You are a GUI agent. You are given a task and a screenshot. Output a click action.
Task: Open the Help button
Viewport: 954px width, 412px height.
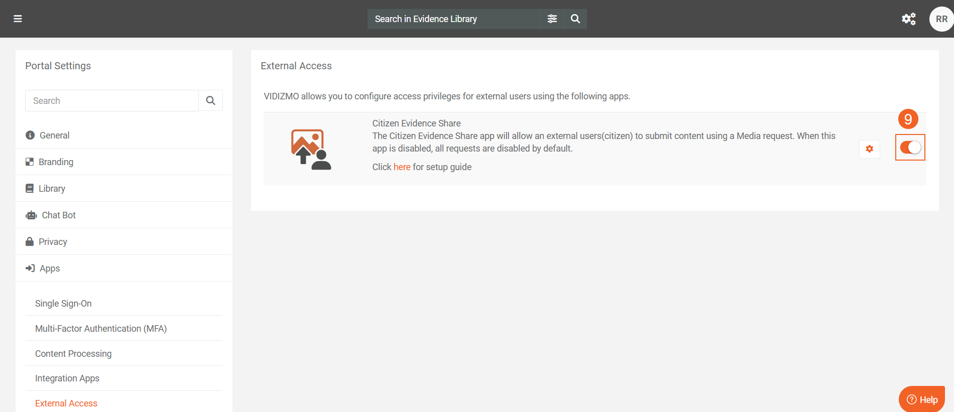pos(922,399)
